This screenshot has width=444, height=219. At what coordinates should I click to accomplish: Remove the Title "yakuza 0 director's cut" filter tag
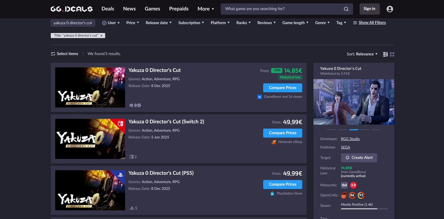click(101, 36)
